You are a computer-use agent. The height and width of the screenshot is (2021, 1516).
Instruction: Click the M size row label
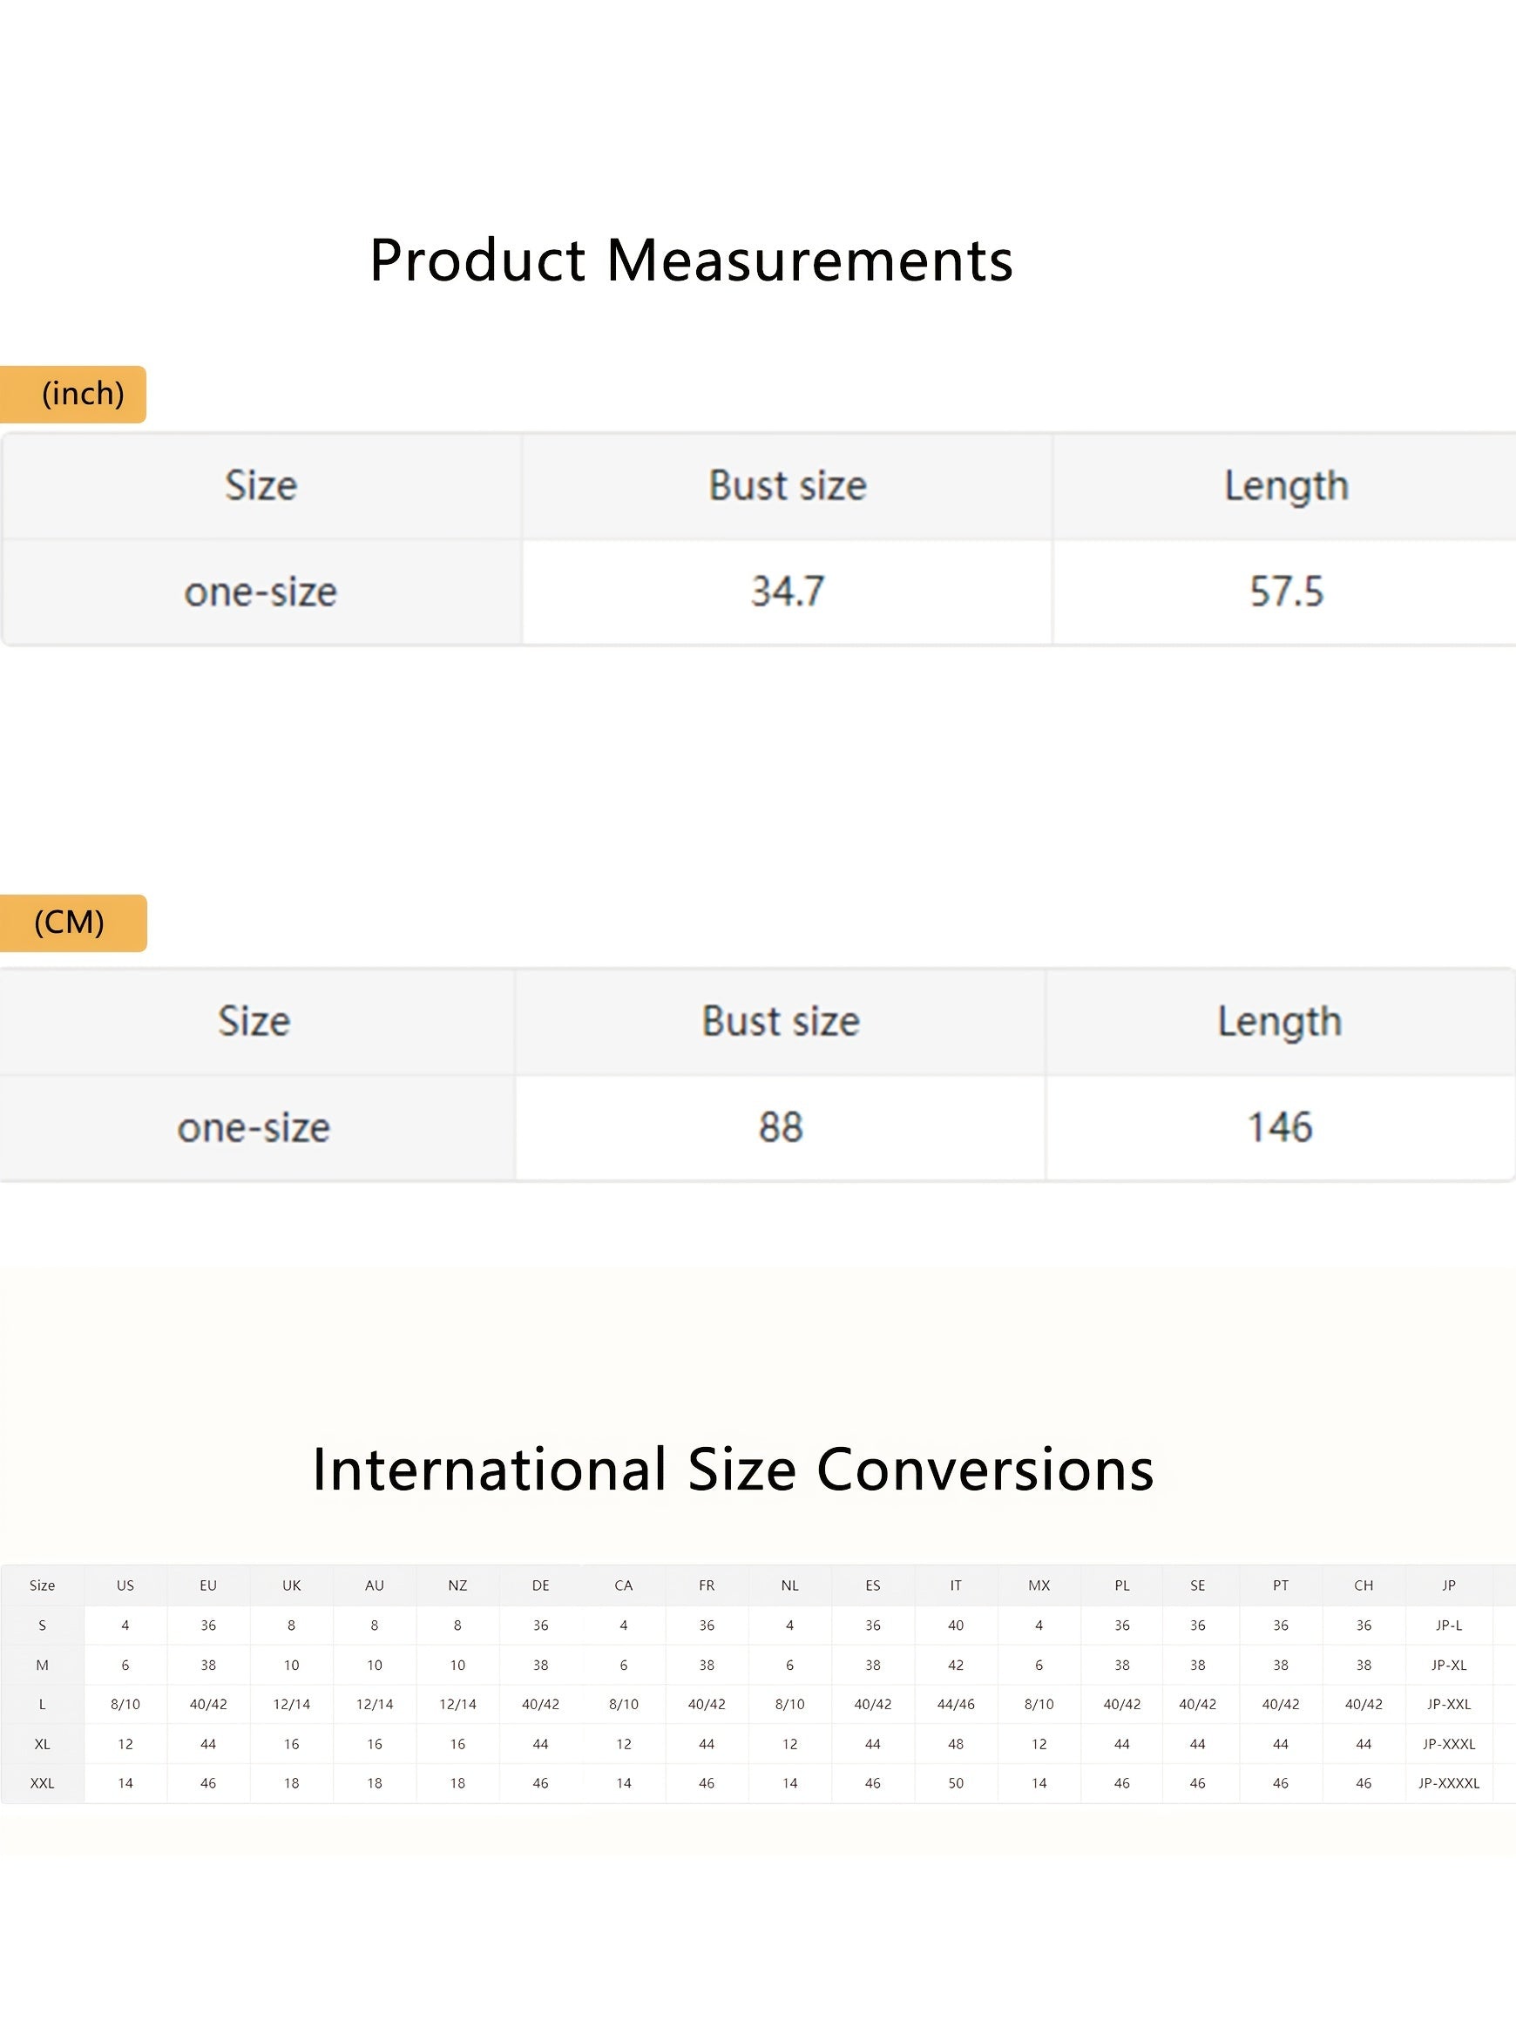pyautogui.click(x=42, y=1666)
